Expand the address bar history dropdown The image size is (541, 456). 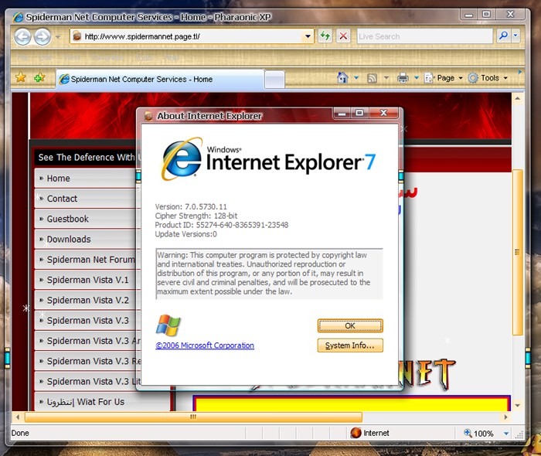tap(308, 36)
